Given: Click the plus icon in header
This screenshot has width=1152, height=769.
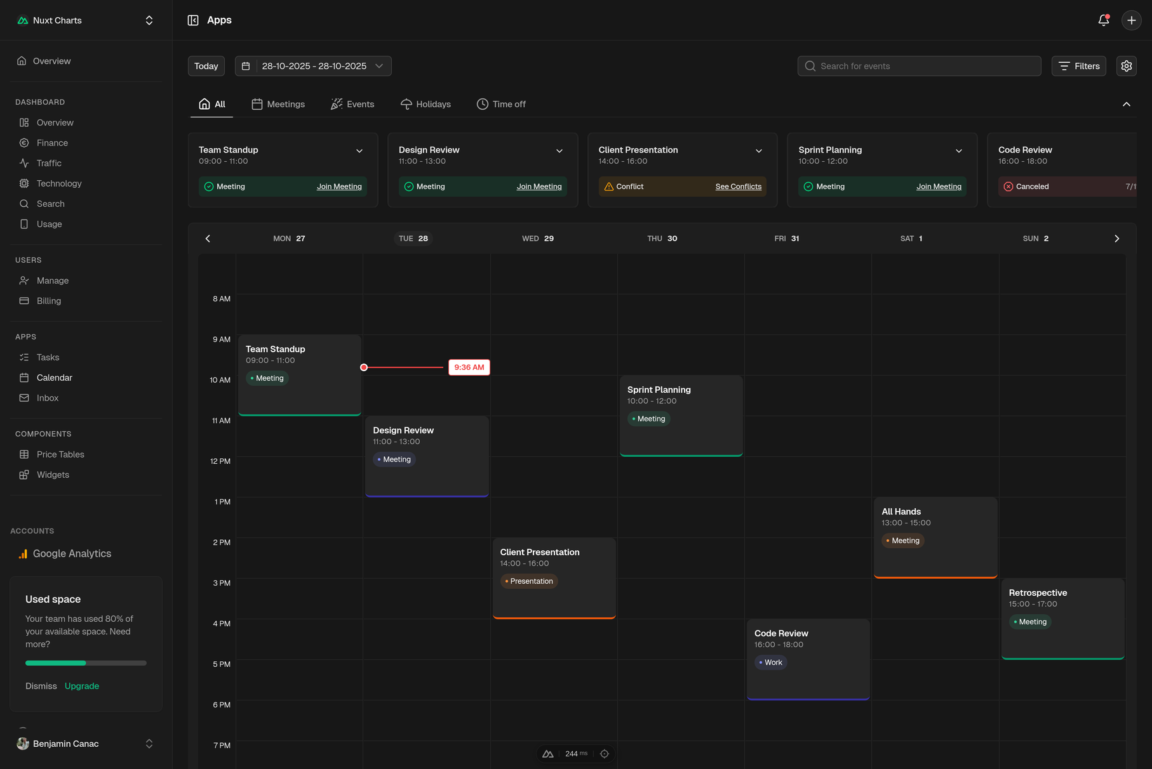Looking at the screenshot, I should pyautogui.click(x=1131, y=20).
